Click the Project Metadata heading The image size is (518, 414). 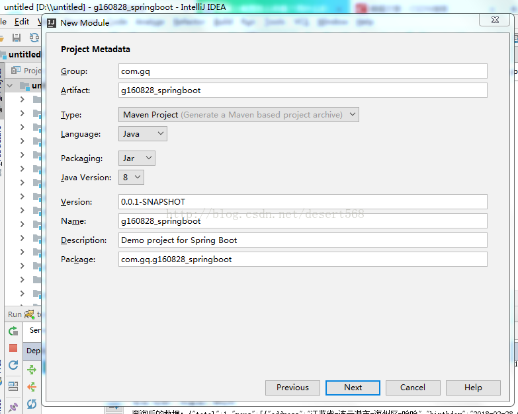(95, 50)
